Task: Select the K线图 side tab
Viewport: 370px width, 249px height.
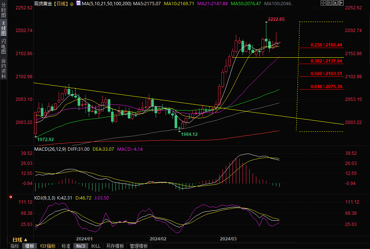Action: click(3, 28)
